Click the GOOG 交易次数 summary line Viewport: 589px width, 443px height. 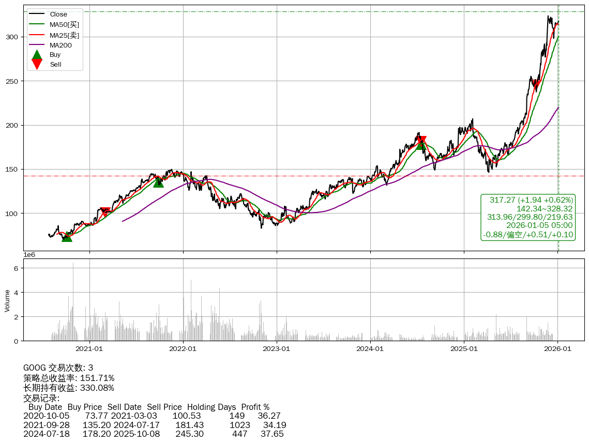coord(58,368)
